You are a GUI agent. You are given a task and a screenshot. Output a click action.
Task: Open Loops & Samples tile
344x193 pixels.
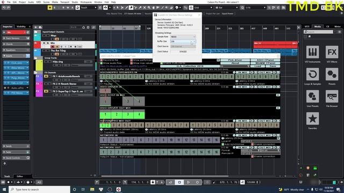(312, 74)
